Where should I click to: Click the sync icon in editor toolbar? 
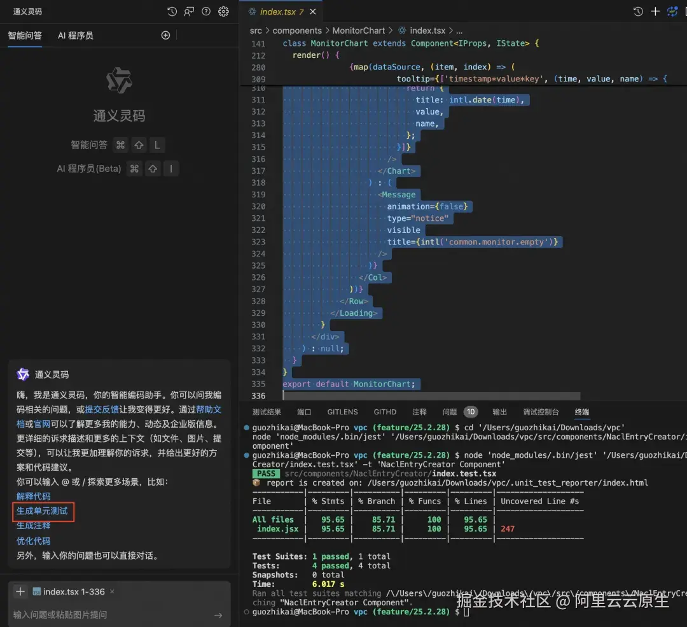click(672, 11)
